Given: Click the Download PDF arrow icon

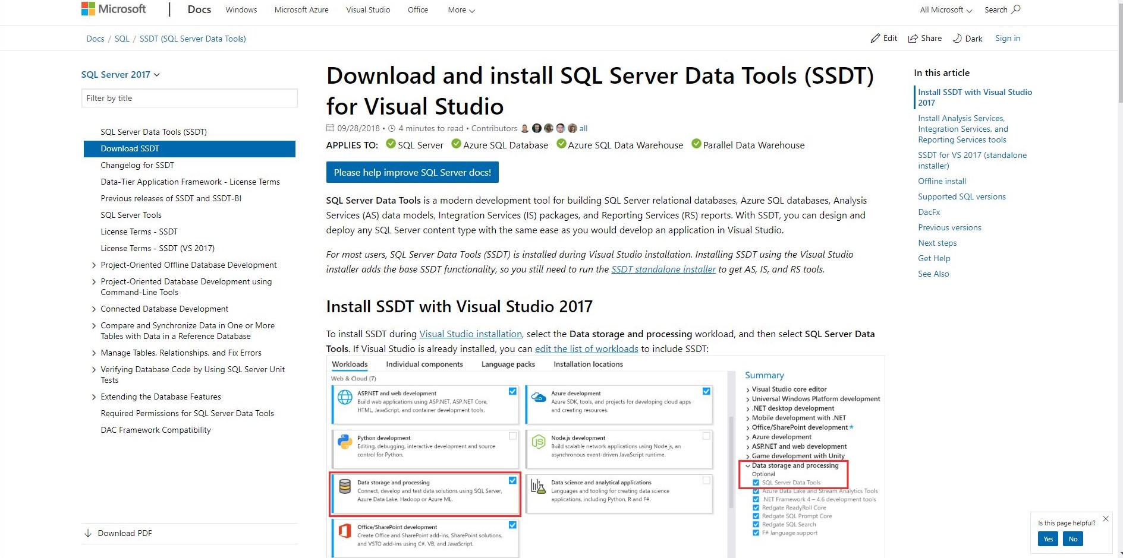Looking at the screenshot, I should pyautogui.click(x=88, y=533).
